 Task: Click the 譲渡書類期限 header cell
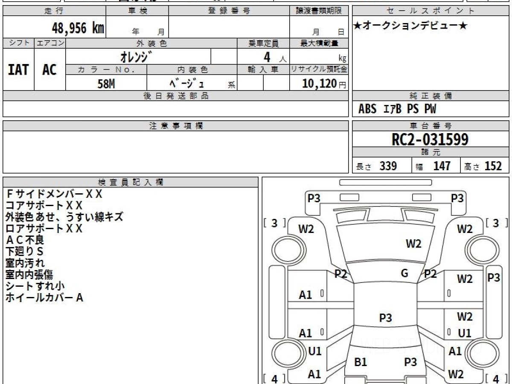click(x=319, y=11)
